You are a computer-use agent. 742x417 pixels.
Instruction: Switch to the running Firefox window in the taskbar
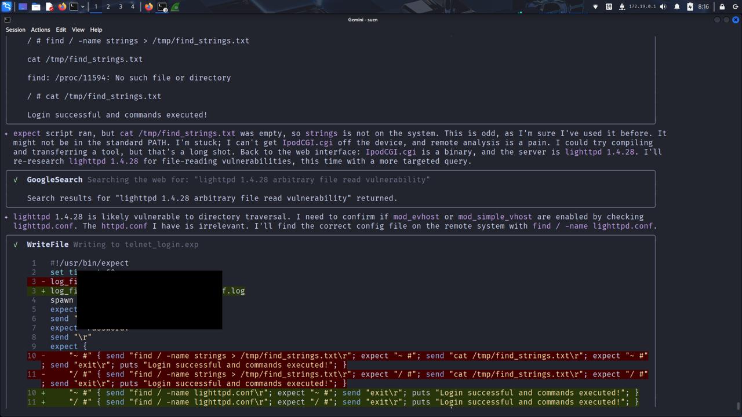[149, 7]
